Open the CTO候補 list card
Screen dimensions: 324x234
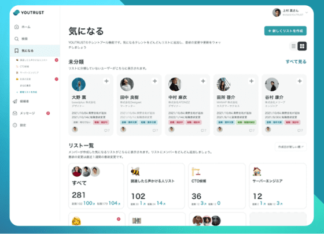pyautogui.click(x=217, y=186)
